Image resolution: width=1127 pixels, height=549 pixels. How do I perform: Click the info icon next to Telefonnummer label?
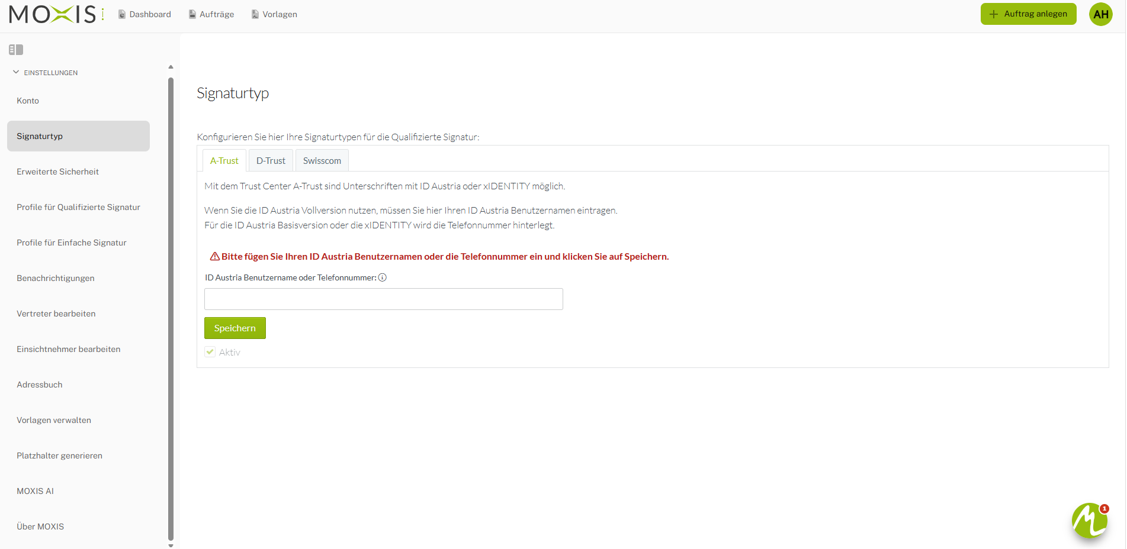383,277
